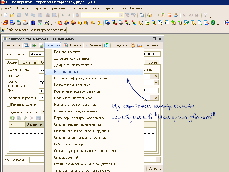The width and height of the screenshot is (229, 172).
Task: Open the Файл menu
Action: pos(9,8)
